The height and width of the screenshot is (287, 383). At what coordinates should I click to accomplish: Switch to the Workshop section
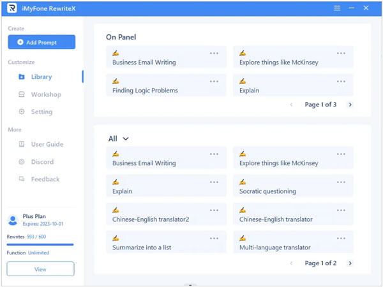click(41, 94)
